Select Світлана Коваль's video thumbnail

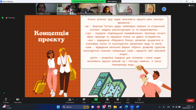click(108, 9)
